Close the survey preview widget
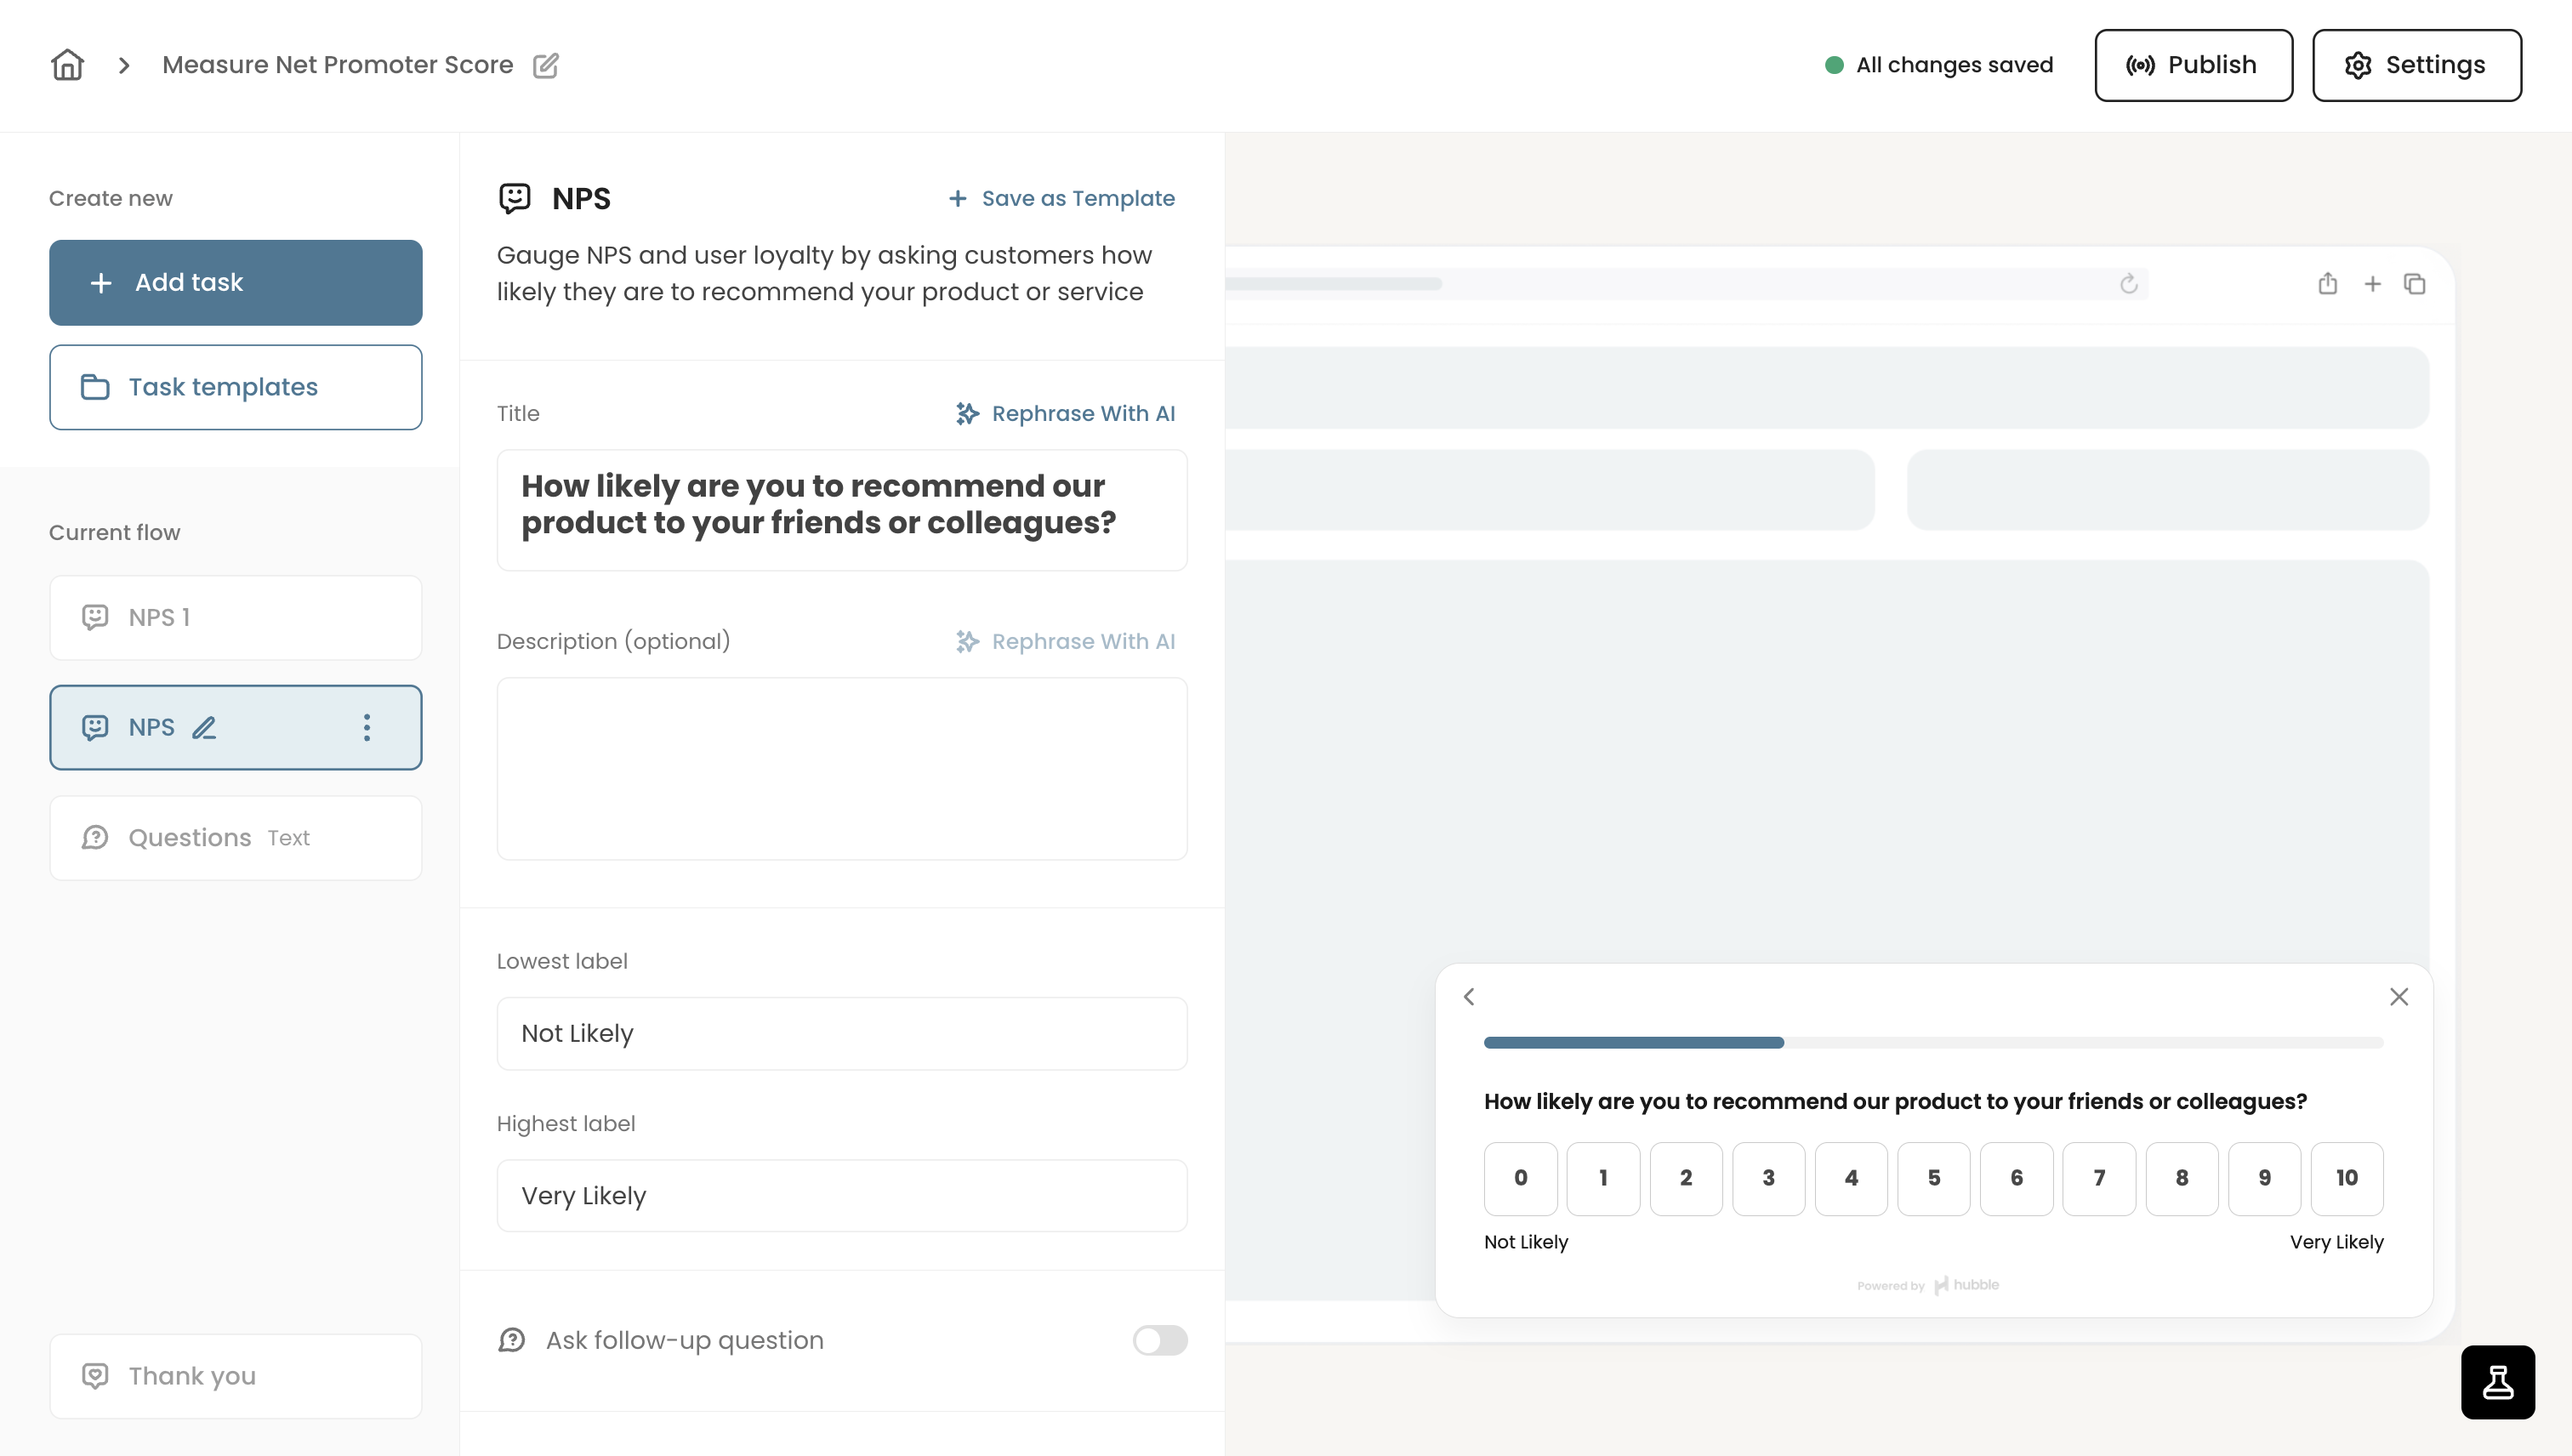This screenshot has width=2572, height=1456. point(2399,997)
